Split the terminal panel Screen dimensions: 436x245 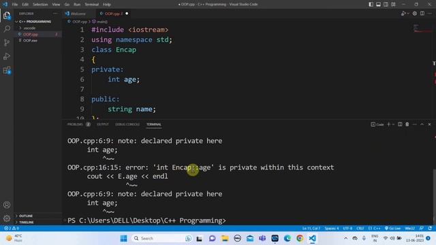[x=400, y=124]
